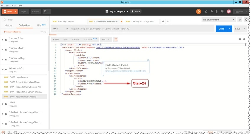Open the new window icon dropdown in toolbar
The height and width of the screenshot is (135, 251).
pyautogui.click(x=46, y=11)
